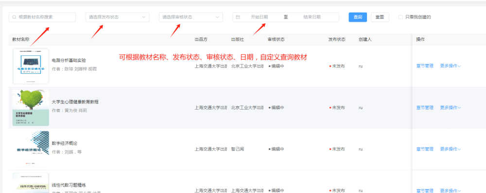Click the 大学生心理健康教育教程 title text
Viewport: 486px width, 193px height.
click(x=75, y=102)
